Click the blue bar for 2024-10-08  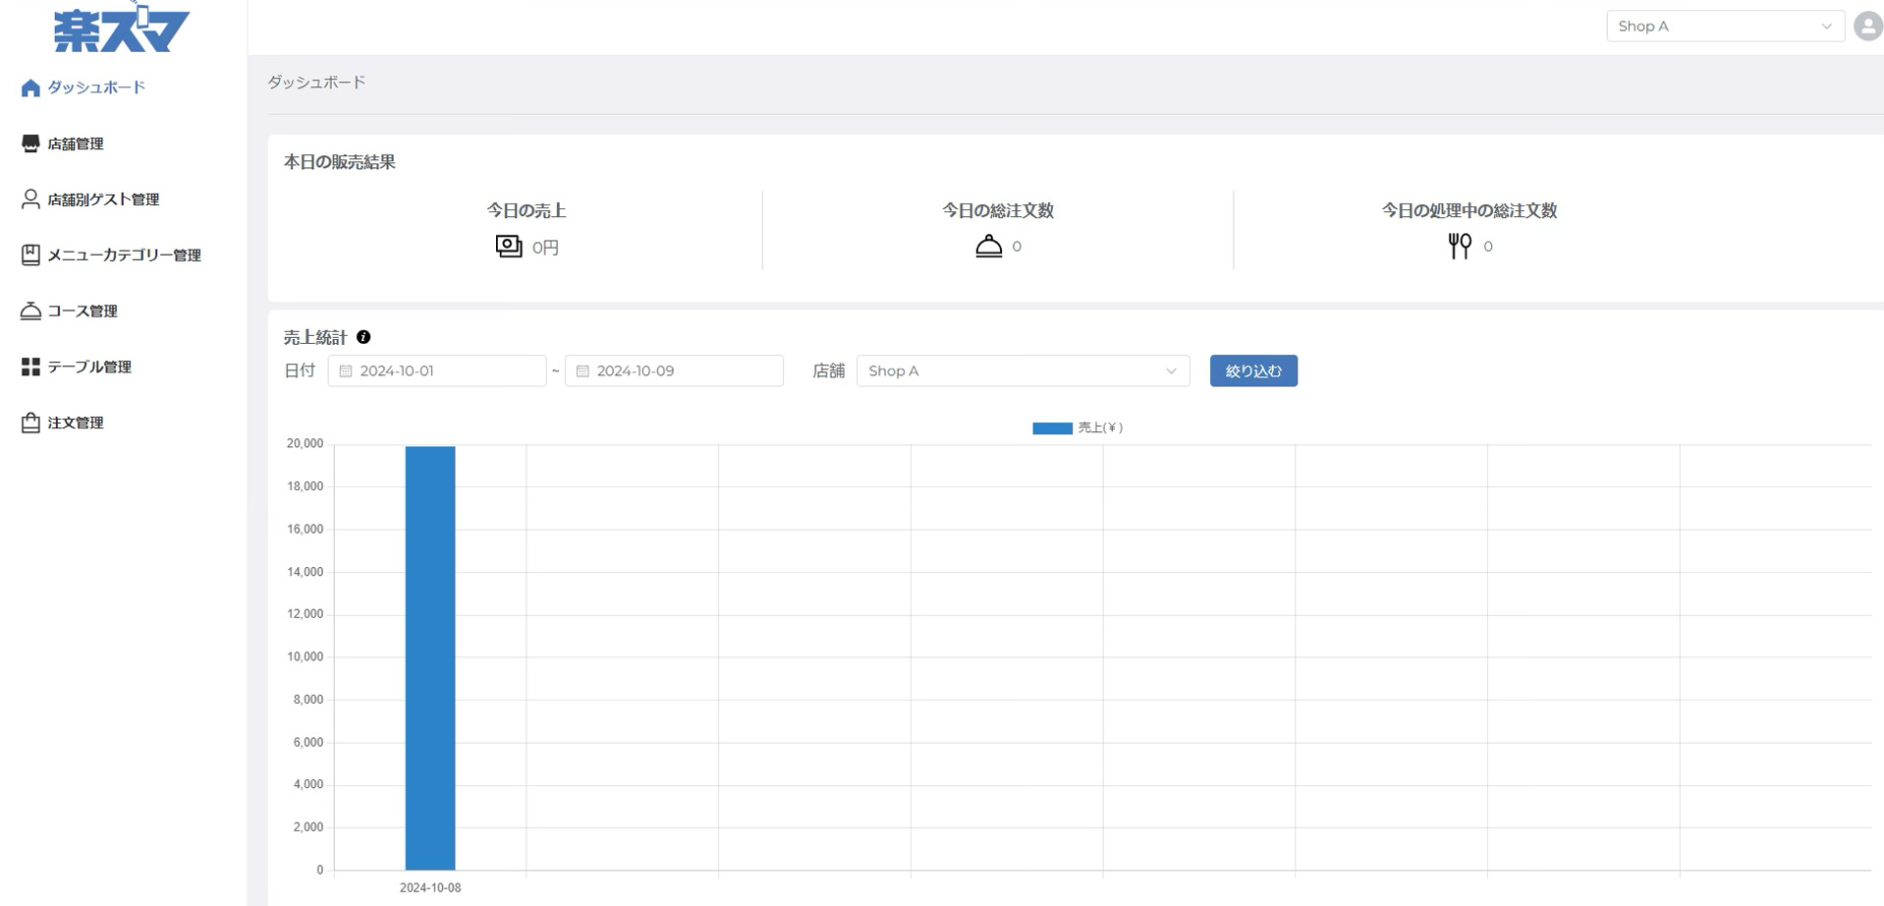(x=430, y=658)
